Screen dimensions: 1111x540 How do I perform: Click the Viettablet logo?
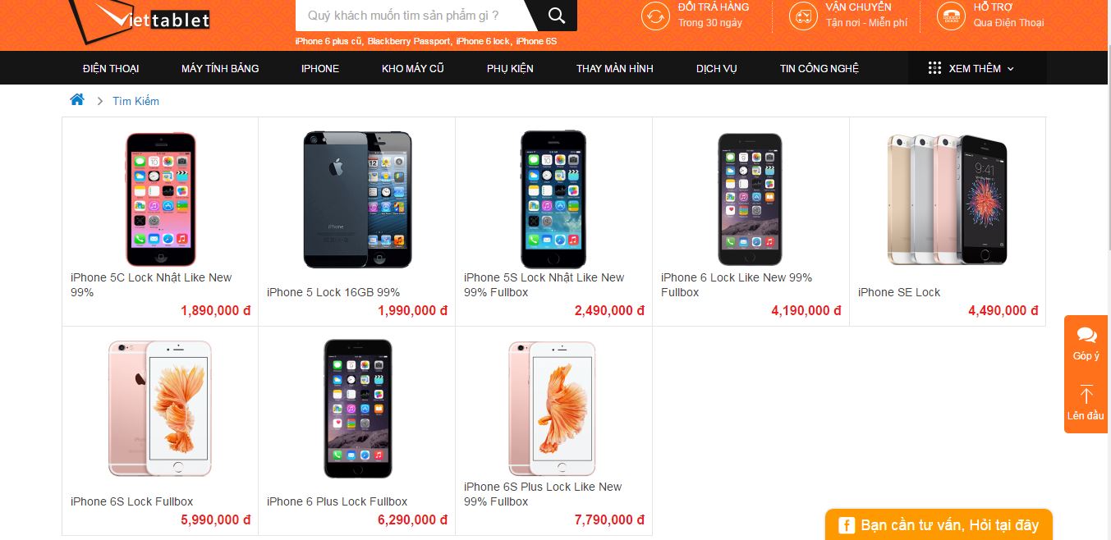tap(138, 18)
